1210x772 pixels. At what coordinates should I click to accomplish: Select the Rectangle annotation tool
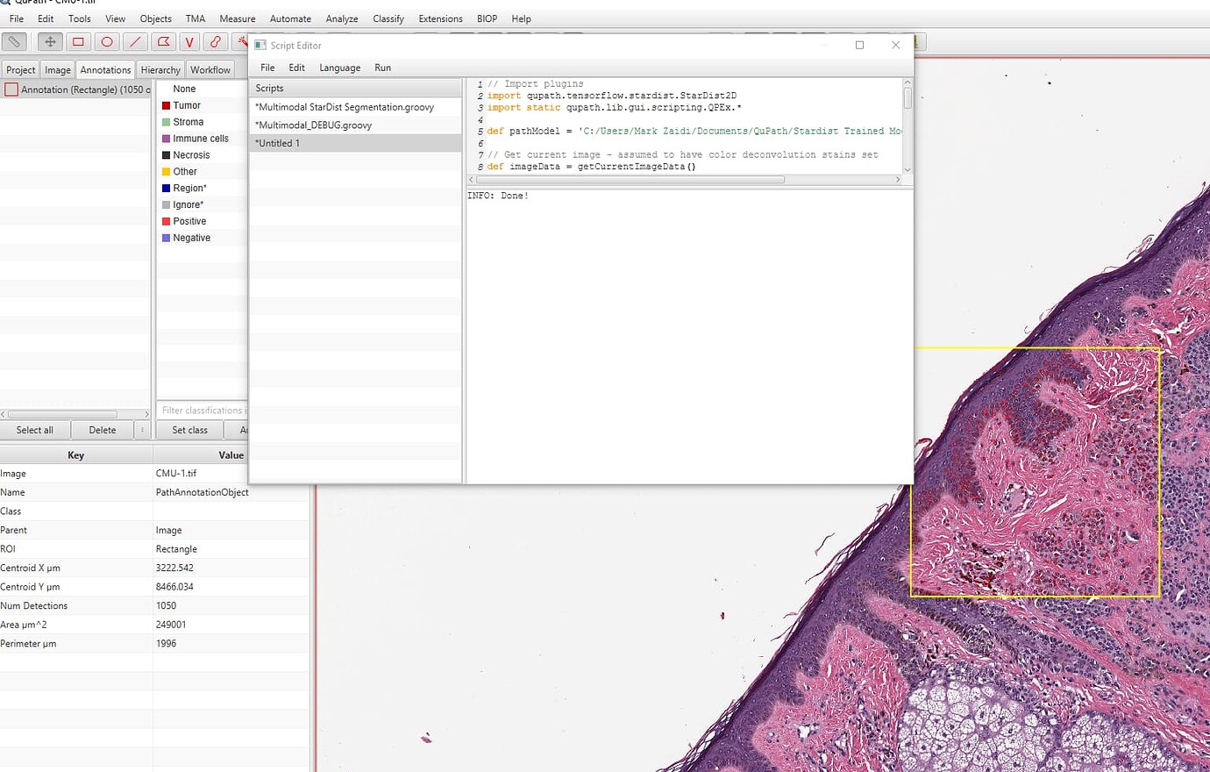click(77, 41)
